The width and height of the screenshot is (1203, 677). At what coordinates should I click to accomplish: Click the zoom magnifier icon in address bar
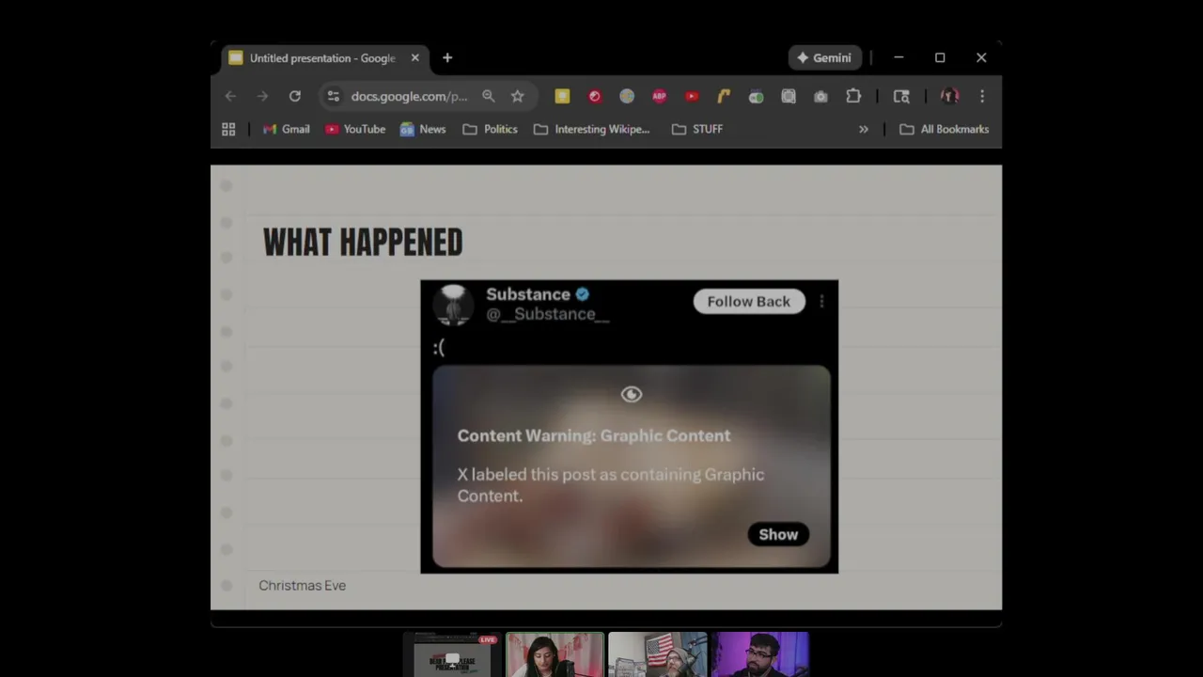(x=488, y=96)
